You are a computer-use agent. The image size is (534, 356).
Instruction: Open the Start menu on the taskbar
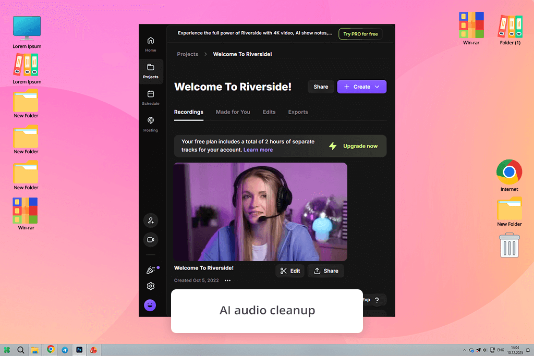pos(7,350)
